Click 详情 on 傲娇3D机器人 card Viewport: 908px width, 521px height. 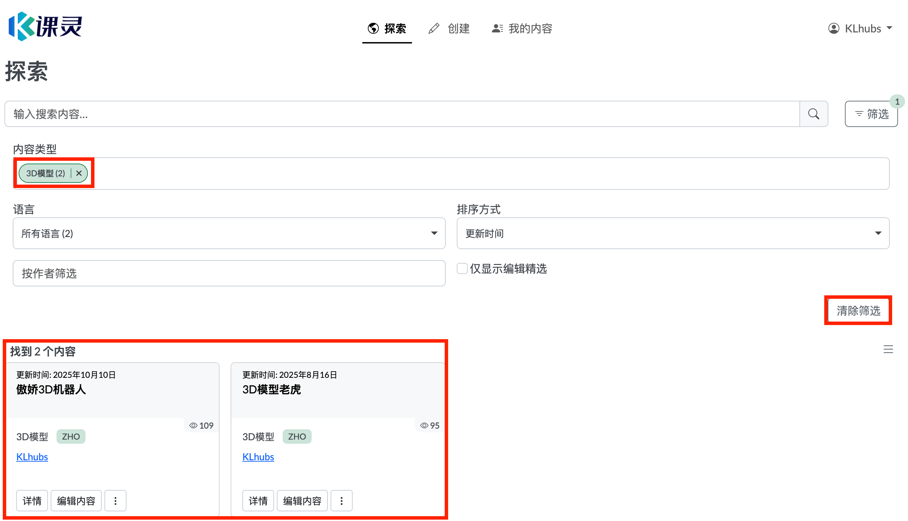pos(32,501)
